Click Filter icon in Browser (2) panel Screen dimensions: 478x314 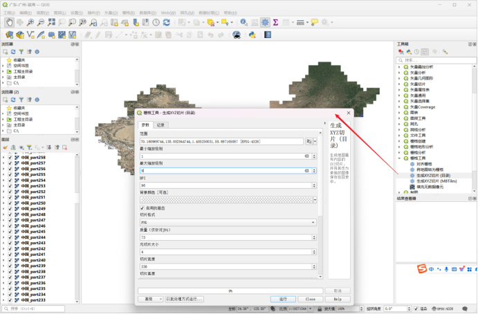tap(21, 100)
